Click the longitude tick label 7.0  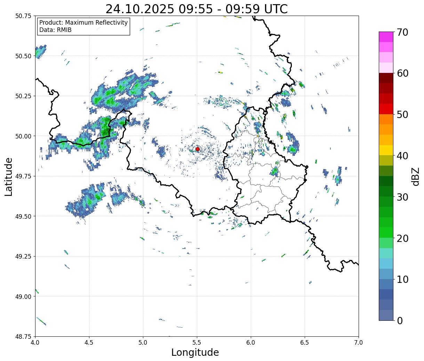(x=359, y=342)
